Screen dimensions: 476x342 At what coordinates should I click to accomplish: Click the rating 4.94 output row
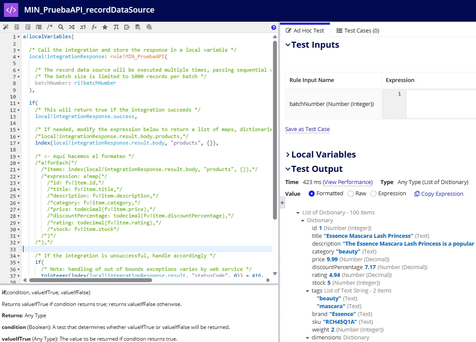(352, 275)
